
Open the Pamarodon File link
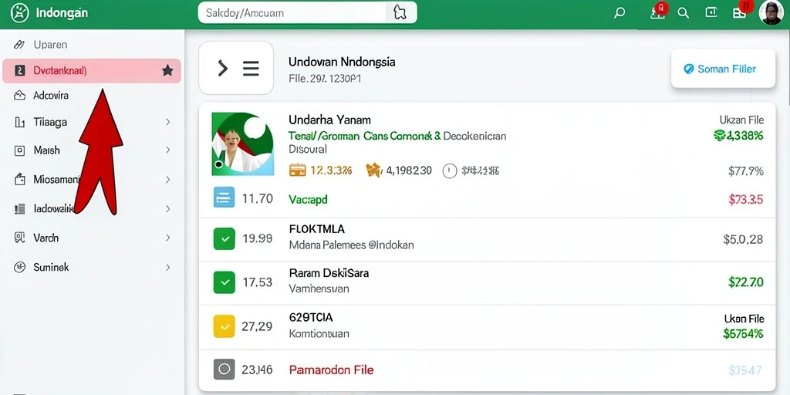(x=332, y=370)
